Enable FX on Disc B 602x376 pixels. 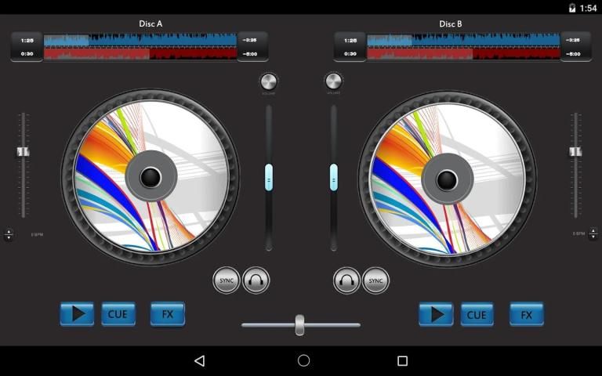(526, 314)
